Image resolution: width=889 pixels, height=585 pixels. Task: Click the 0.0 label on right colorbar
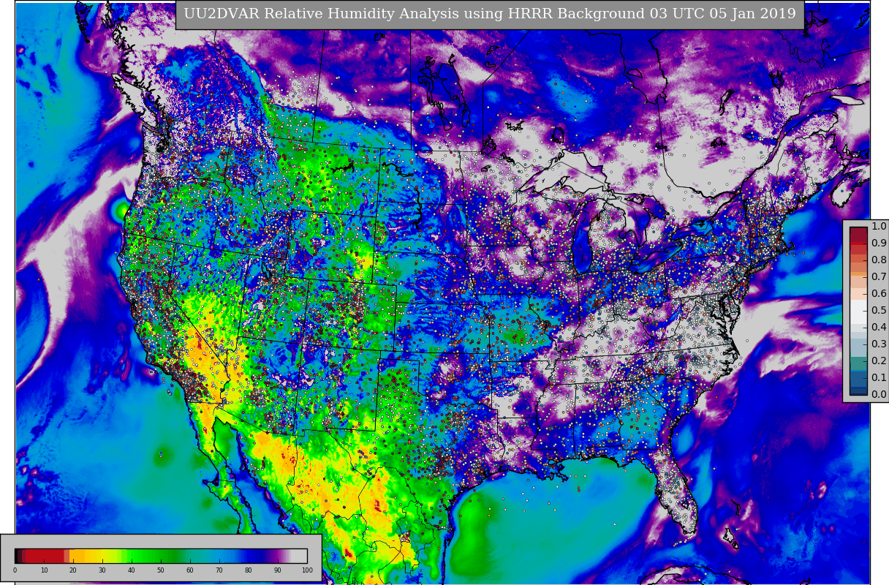(879, 395)
